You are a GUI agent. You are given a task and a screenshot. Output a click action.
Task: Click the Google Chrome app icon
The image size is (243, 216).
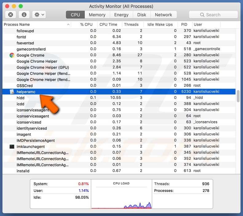[x=12, y=55]
